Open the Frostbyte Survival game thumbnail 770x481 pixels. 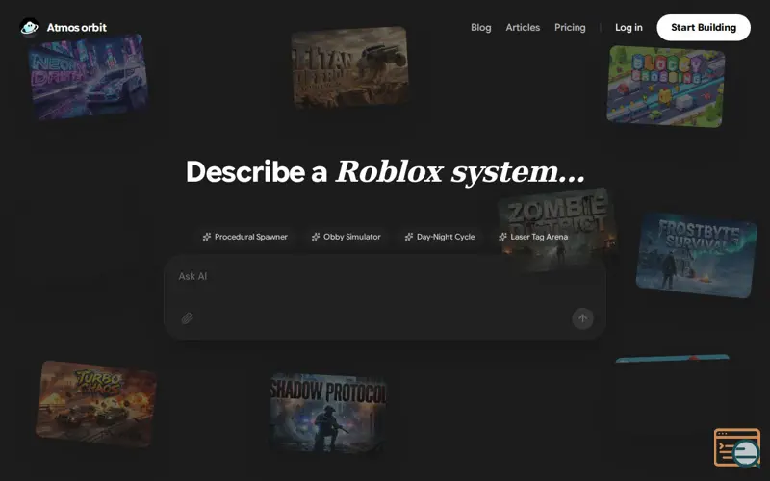click(696, 255)
